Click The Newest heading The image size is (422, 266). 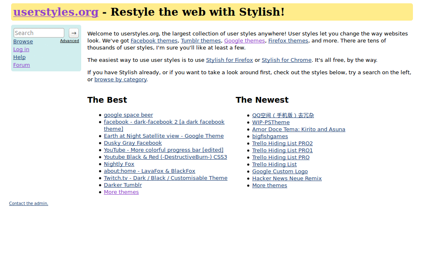point(262,100)
